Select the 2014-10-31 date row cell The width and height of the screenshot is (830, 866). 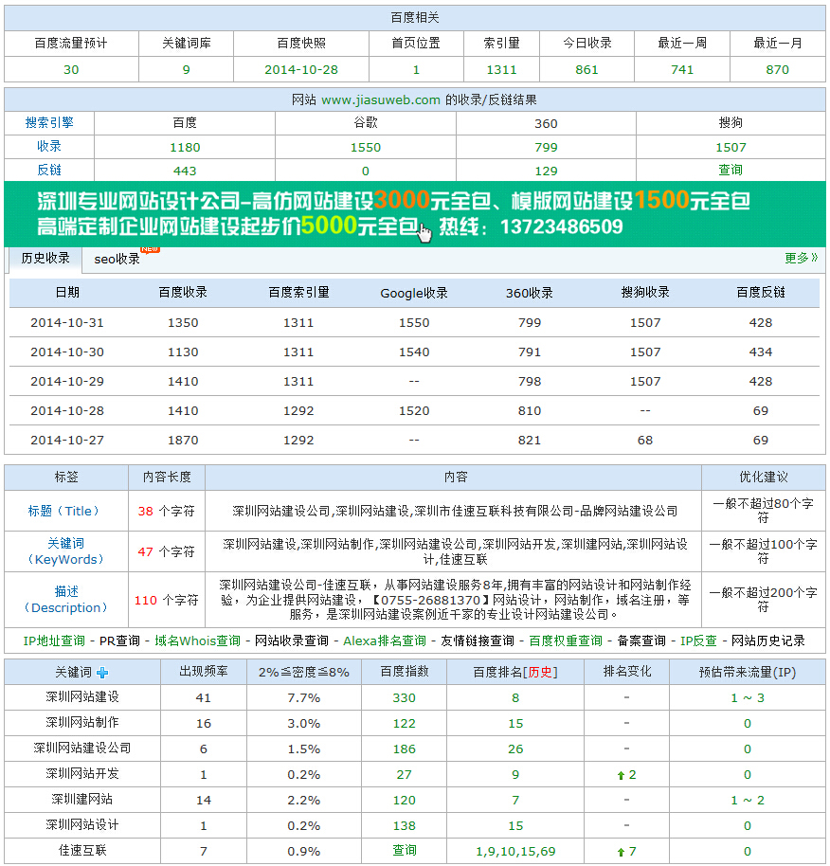67,323
